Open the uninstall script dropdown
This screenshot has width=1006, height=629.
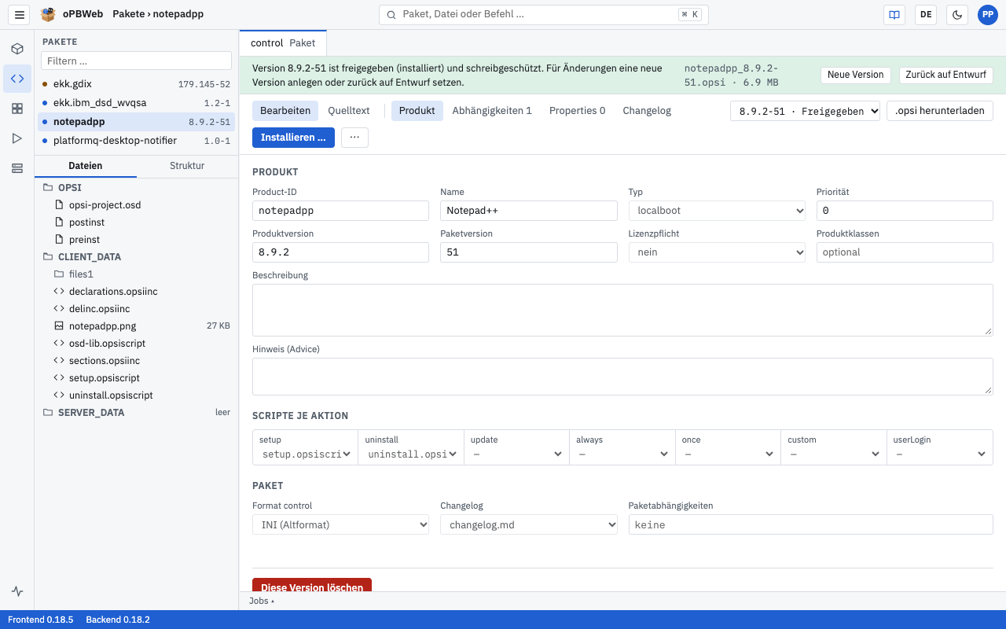pos(411,454)
